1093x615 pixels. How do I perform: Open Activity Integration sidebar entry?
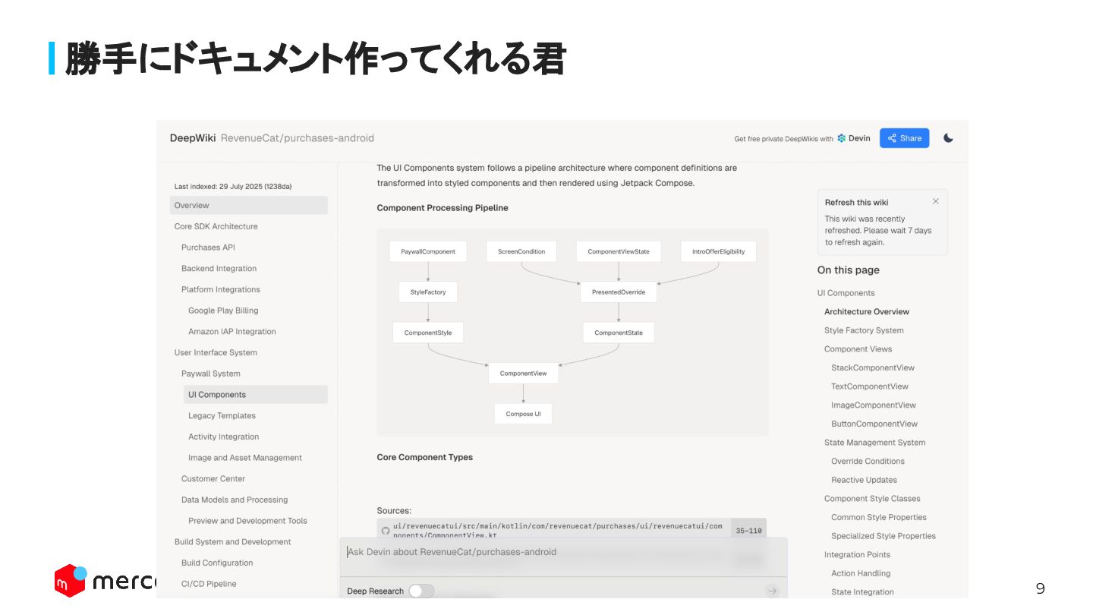coord(223,437)
